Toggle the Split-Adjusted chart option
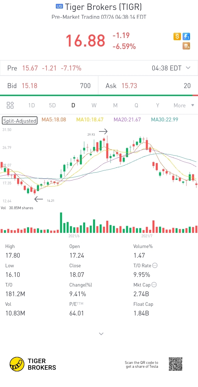Viewport: 198px width, 387px height. (20, 121)
